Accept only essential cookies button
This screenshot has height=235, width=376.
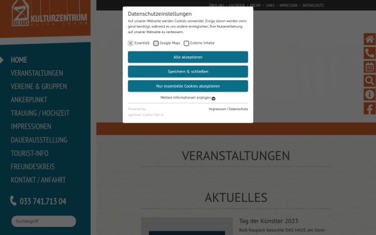pos(188,86)
